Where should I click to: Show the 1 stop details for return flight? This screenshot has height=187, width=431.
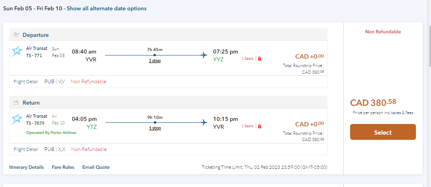pos(155,128)
